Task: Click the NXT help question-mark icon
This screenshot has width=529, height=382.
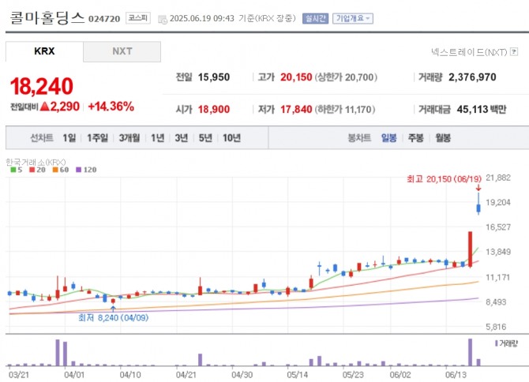Action: [514, 52]
